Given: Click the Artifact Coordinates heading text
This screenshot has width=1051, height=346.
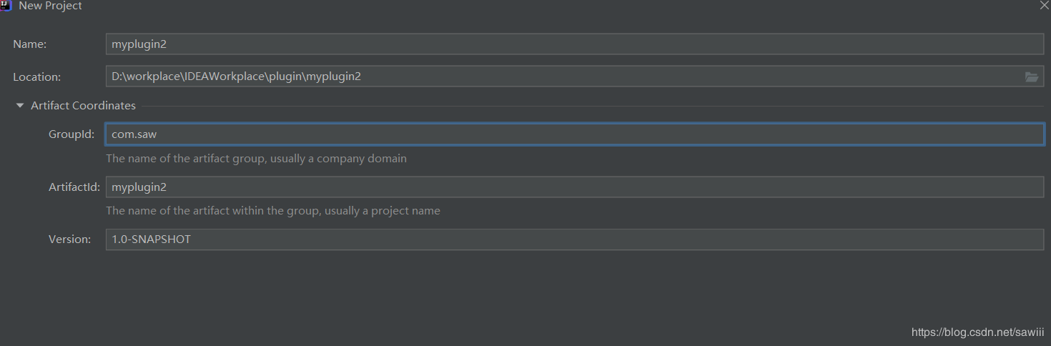Looking at the screenshot, I should pos(83,106).
